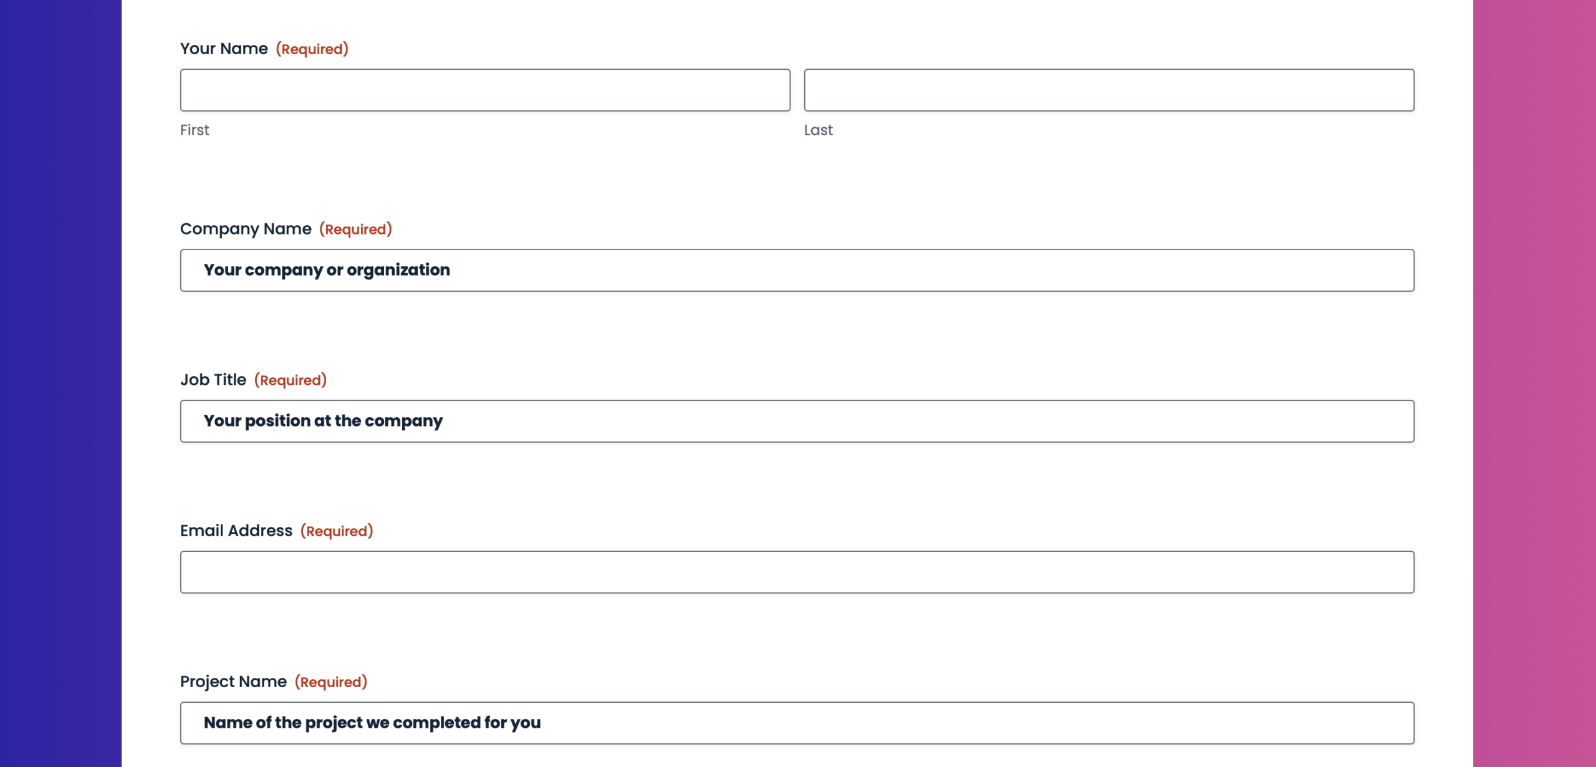Click the blue background area left of form
Screen dimensions: 1596x767
click(x=60, y=383)
